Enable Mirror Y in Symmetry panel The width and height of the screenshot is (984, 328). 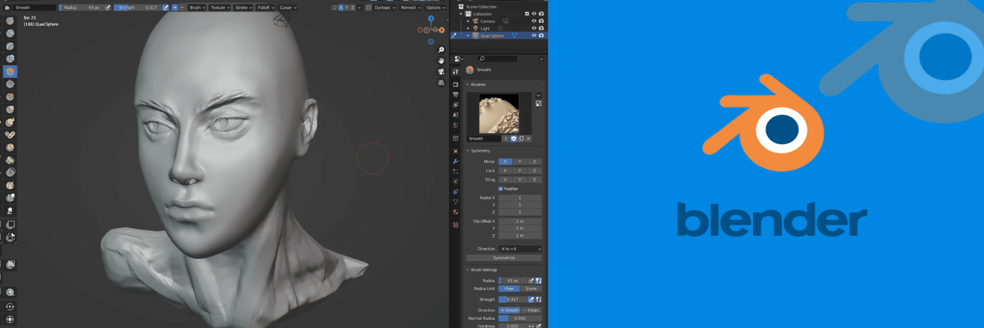click(520, 162)
